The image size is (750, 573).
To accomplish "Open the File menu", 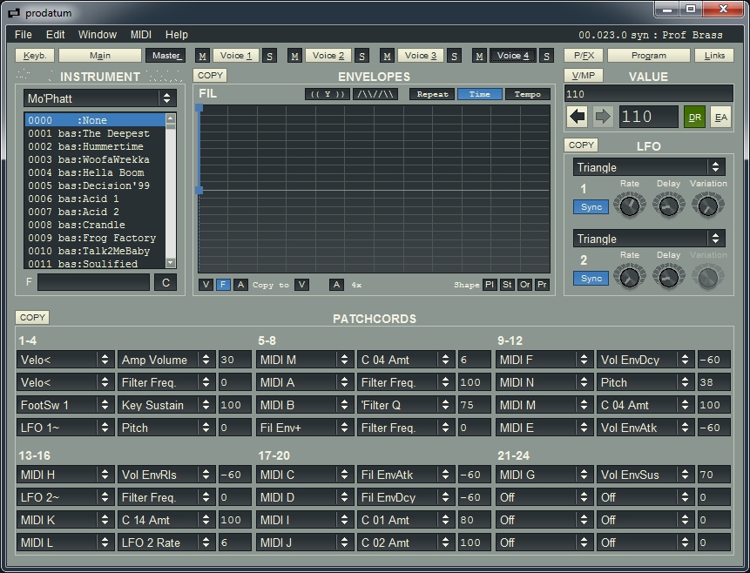I will tap(24, 35).
